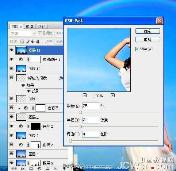This screenshot has height=171, width=176.
Task: Click the link layers icon at panel bottom
Action: coord(14,169)
